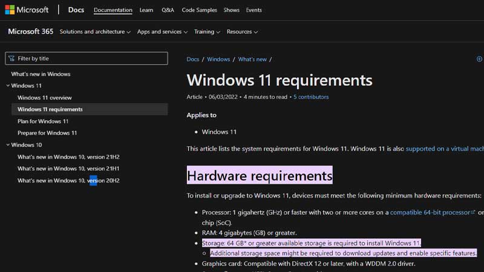Click the Microsoft logo
This screenshot has height=272, width=484.
(27, 10)
